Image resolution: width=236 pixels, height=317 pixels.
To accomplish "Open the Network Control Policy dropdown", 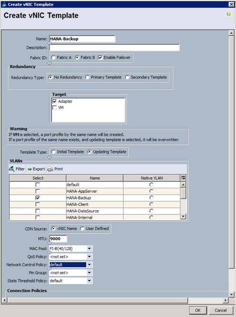I will click(x=90, y=264).
